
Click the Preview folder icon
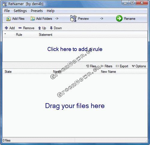pyautogui.click(x=73, y=18)
